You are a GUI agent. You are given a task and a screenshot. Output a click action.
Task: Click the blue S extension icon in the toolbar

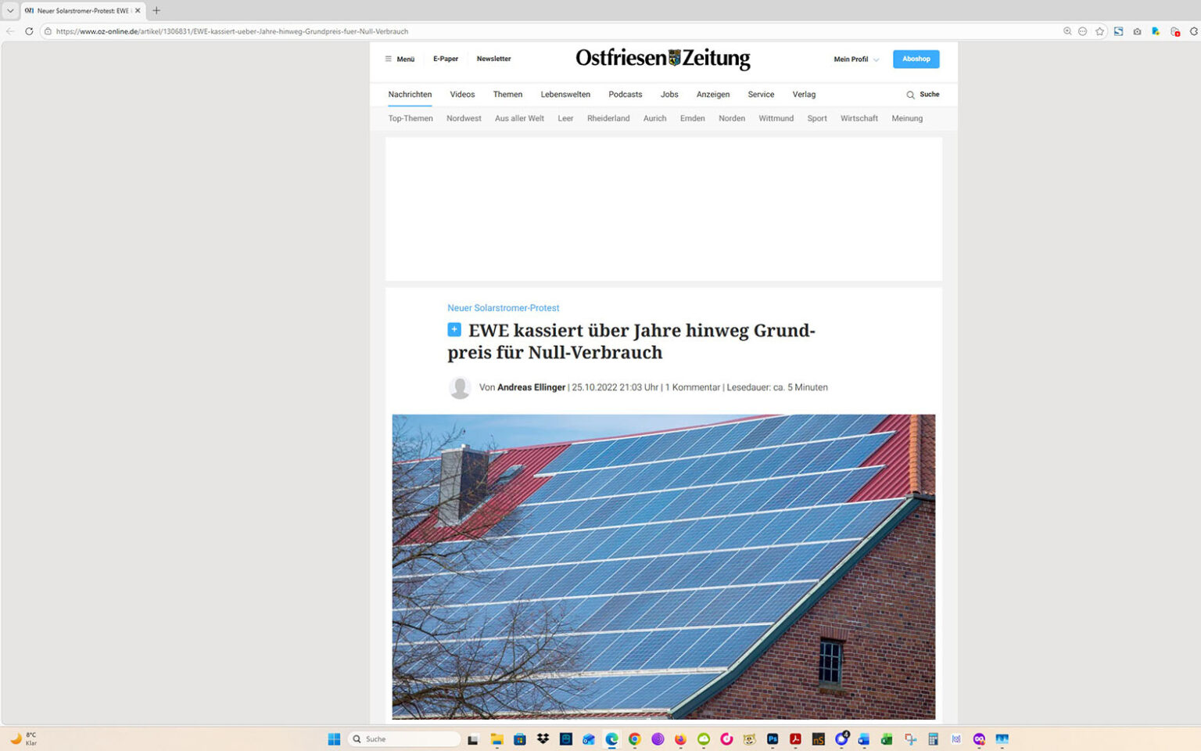tap(1118, 31)
